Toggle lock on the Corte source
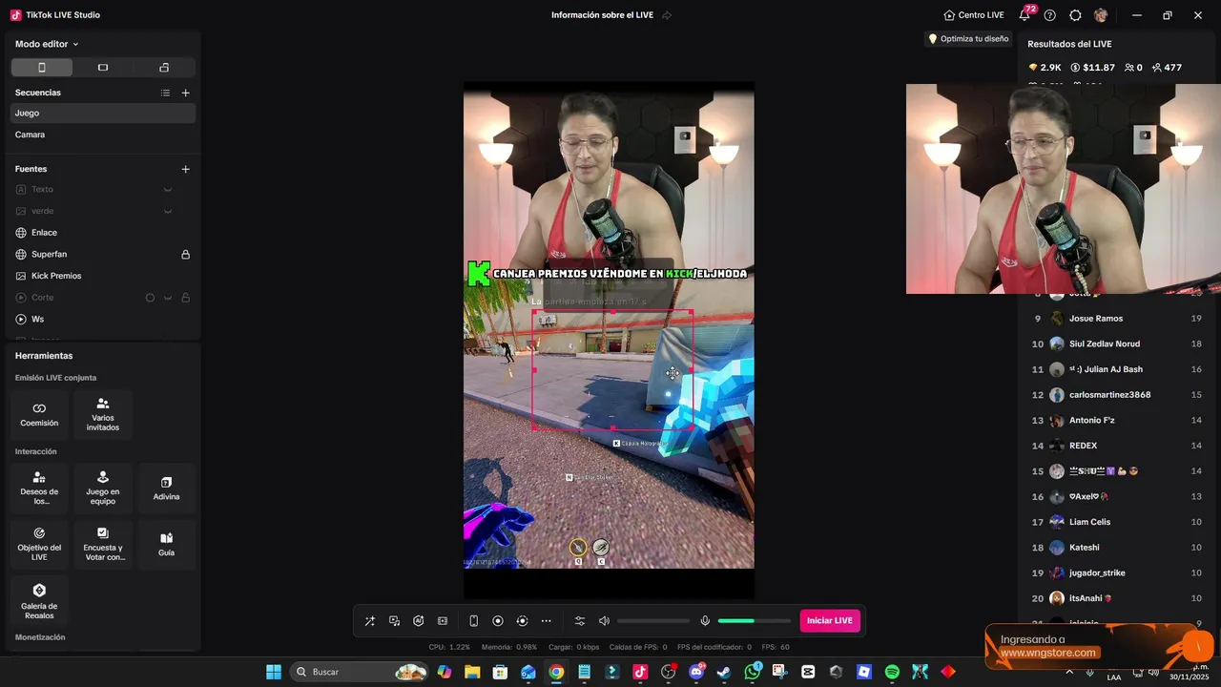This screenshot has height=687, width=1221. 186,298
